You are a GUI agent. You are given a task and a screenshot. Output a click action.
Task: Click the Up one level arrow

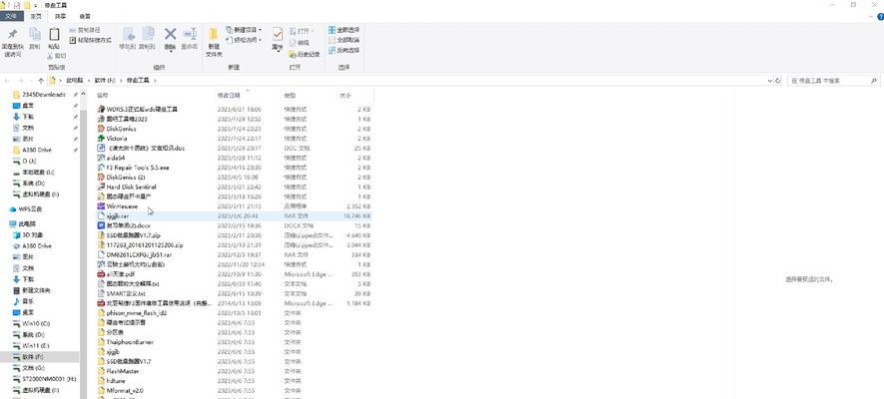click(41, 81)
